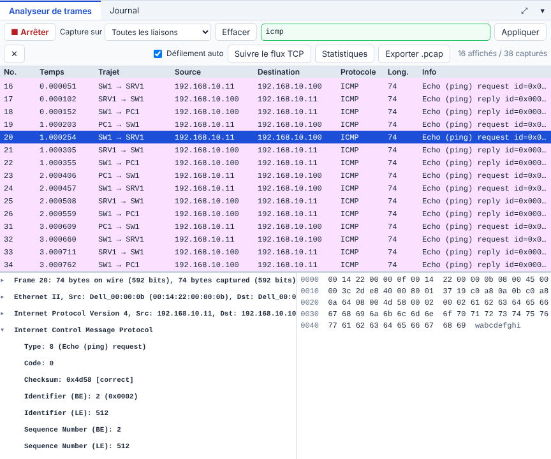Click the X button below Arrêter
The height and width of the screenshot is (459, 551).
tap(15, 54)
